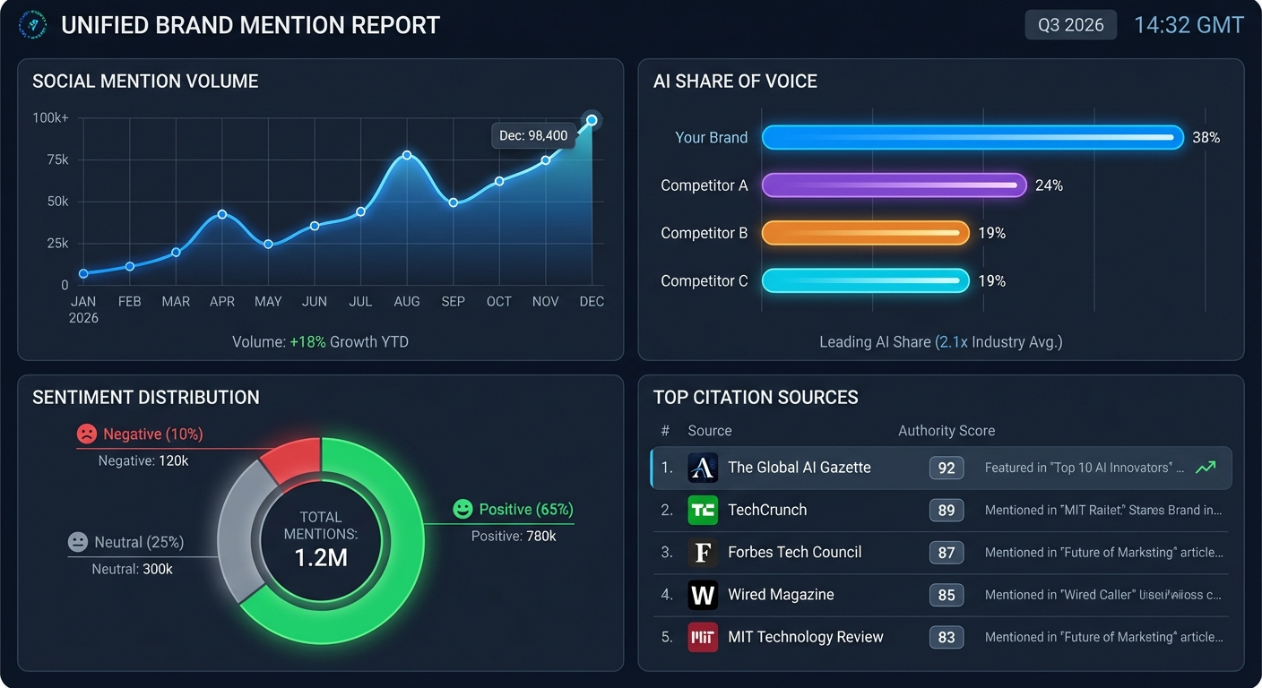This screenshot has height=688, width=1262.
Task: Click the Positive sentiment smiley icon
Action: point(462,509)
